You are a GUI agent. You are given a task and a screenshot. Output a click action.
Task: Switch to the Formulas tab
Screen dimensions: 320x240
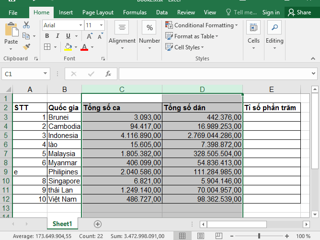coord(135,12)
